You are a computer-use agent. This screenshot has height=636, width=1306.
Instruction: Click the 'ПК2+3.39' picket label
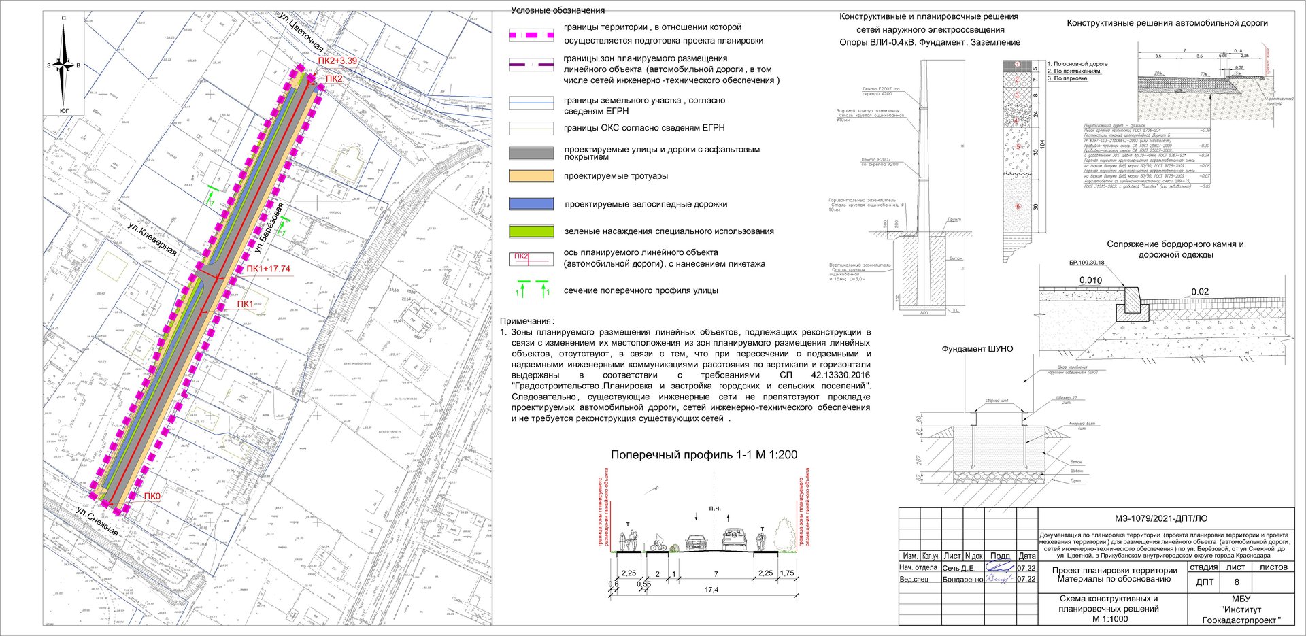pyautogui.click(x=337, y=61)
